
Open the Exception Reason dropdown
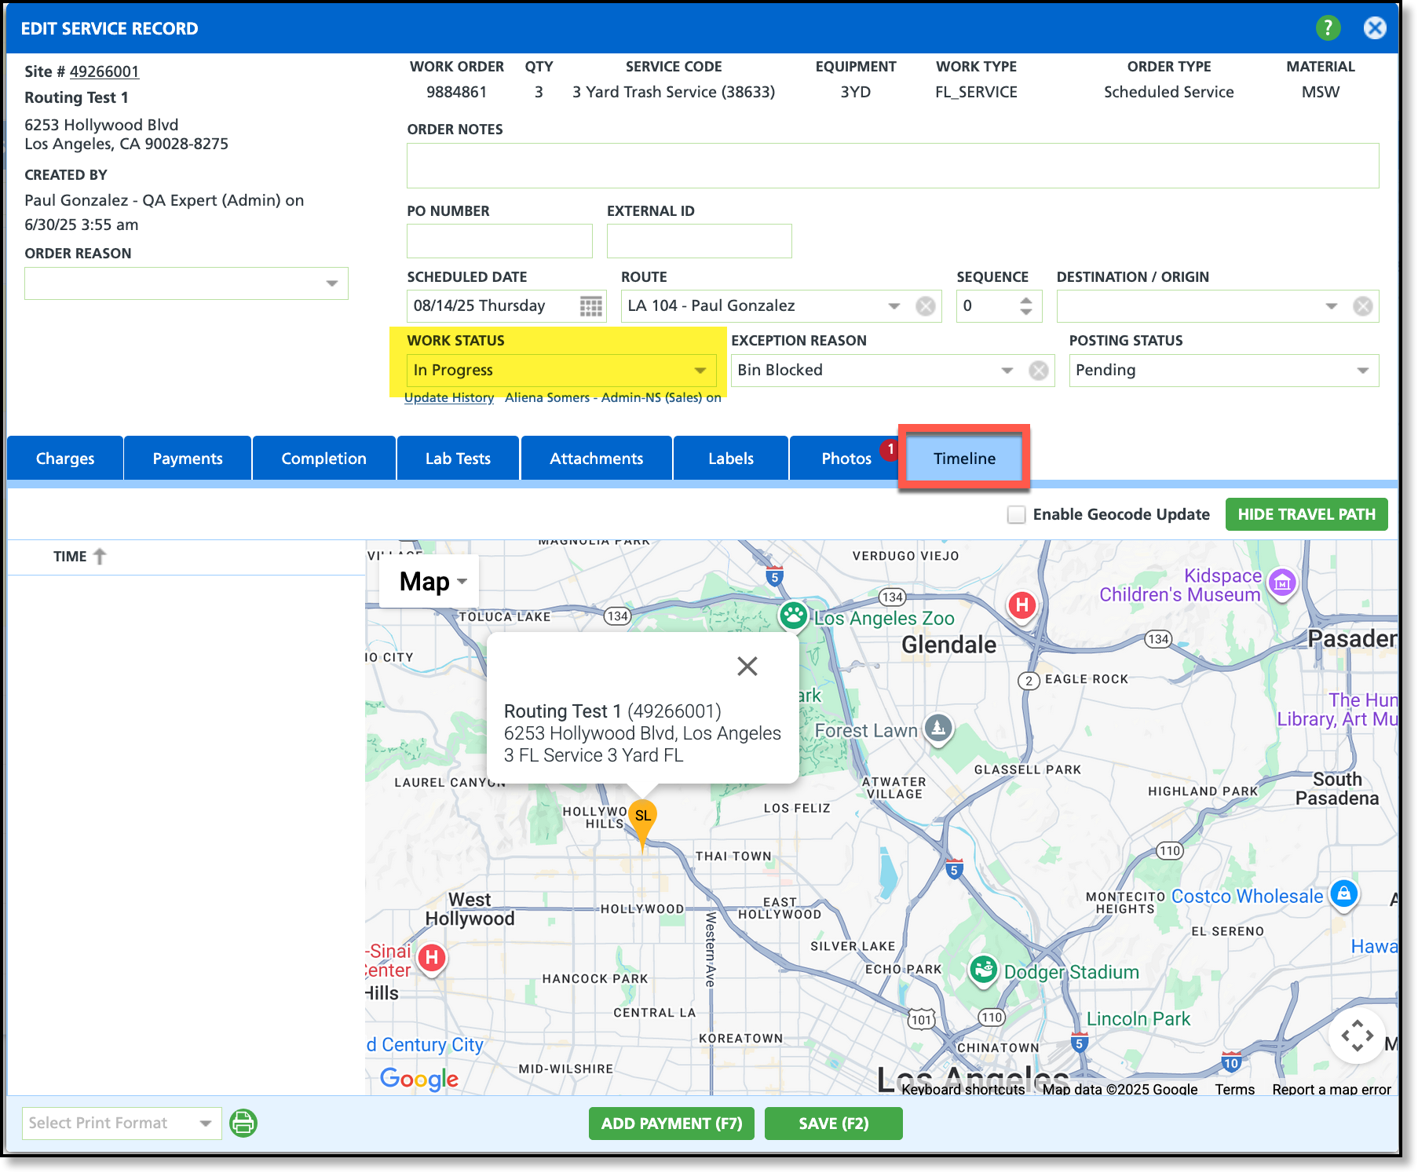point(1007,371)
